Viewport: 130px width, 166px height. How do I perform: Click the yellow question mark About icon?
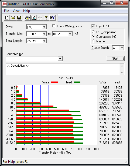click(46, 18)
